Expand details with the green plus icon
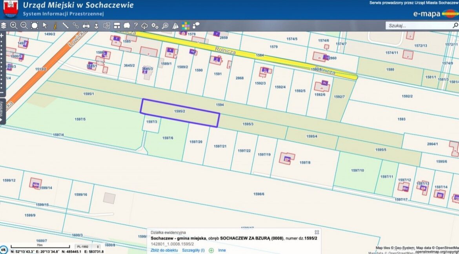 point(211,250)
